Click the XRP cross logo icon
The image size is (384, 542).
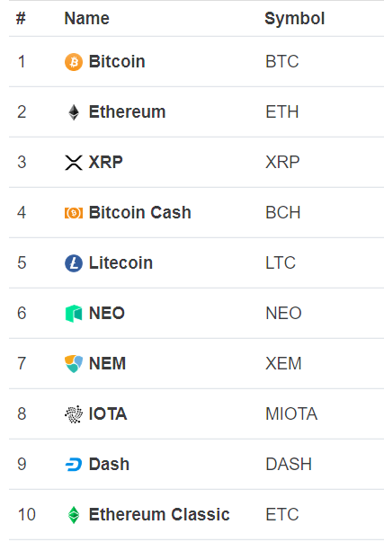74,163
